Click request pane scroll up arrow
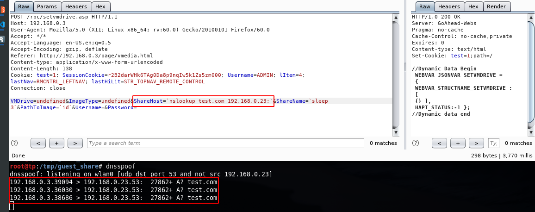535x212 pixels. (x=396, y=17)
